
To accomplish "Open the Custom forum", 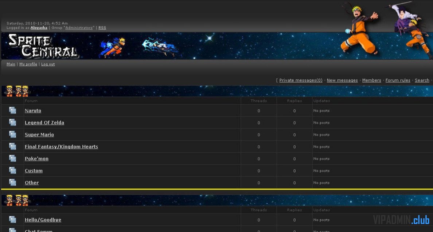I will [x=34, y=171].
